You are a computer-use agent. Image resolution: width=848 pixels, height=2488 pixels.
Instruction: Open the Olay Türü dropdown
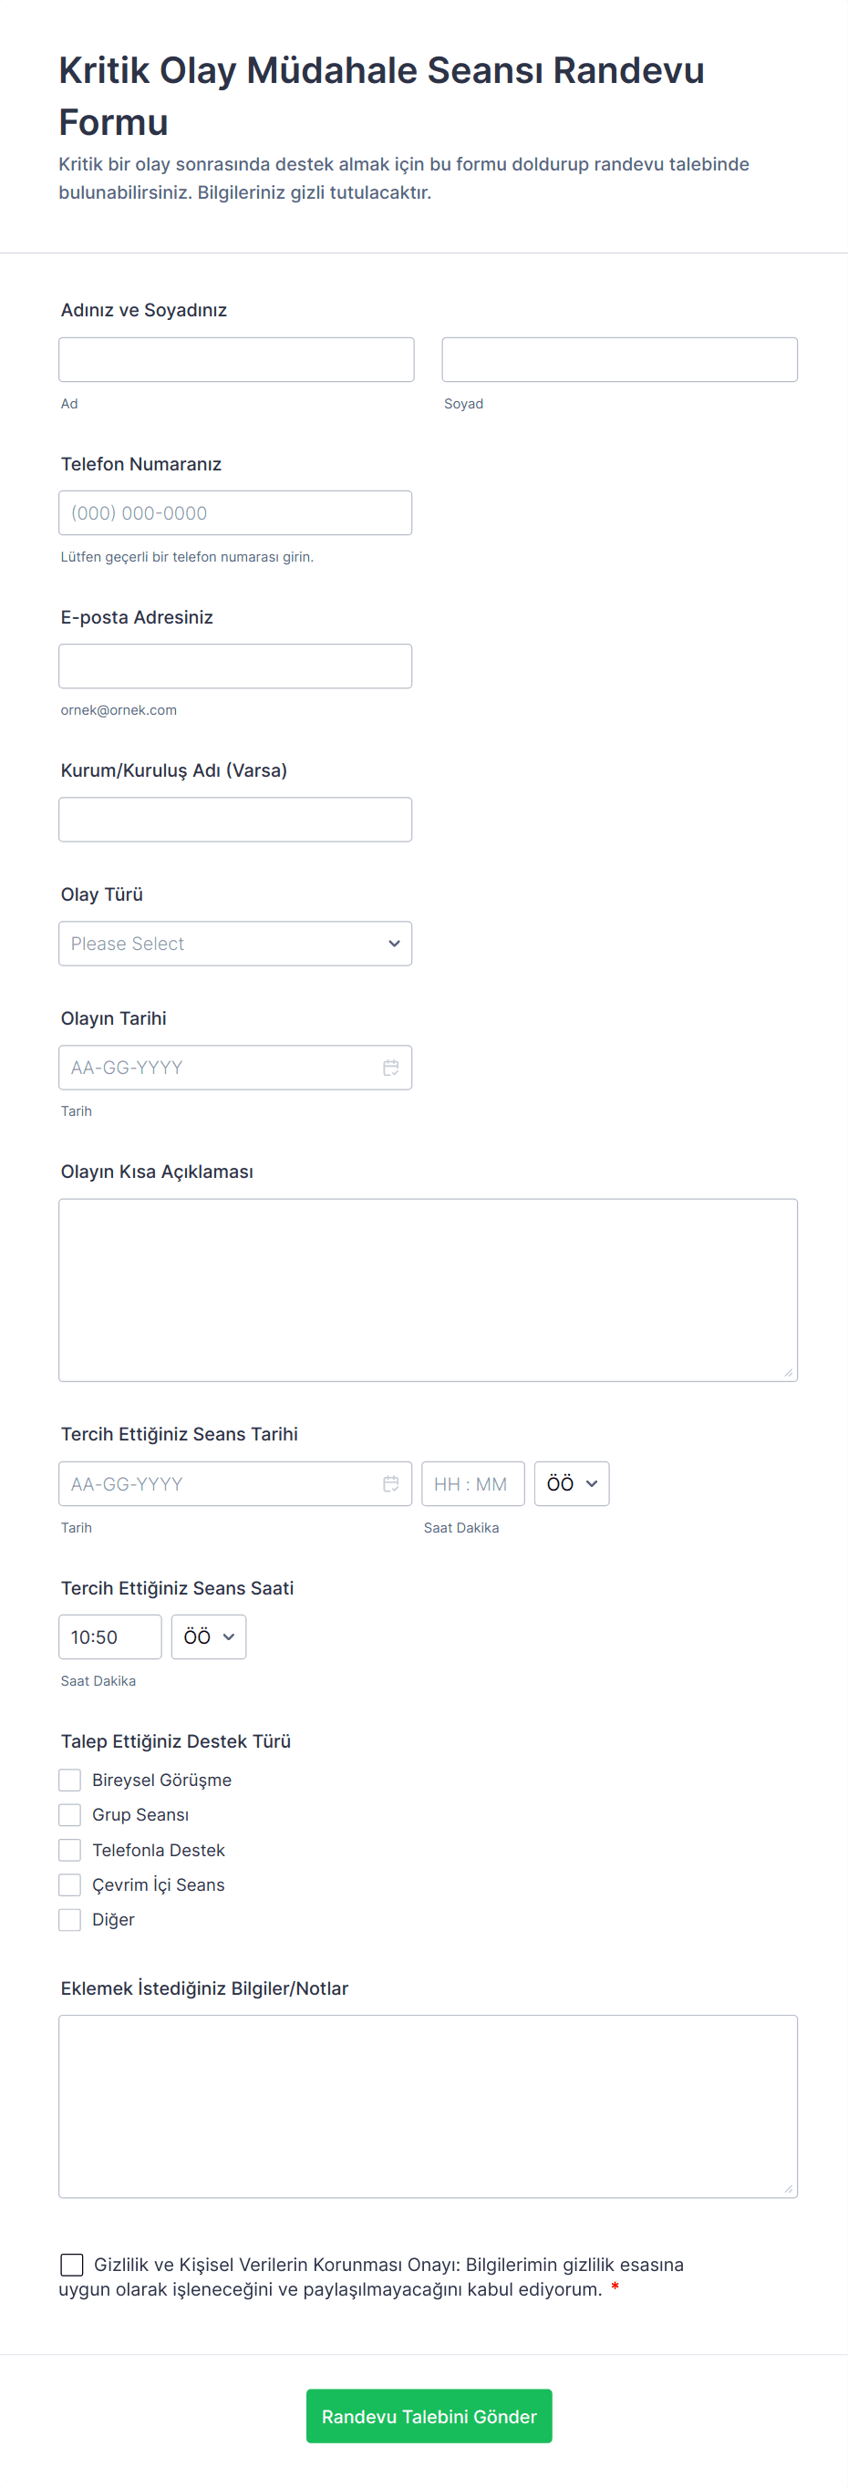click(234, 944)
